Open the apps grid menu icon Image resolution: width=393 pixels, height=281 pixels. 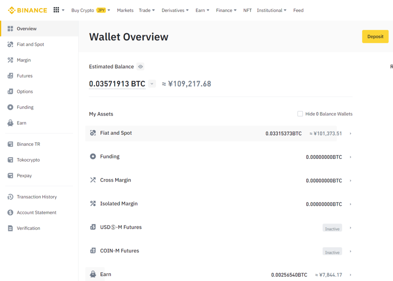[56, 10]
